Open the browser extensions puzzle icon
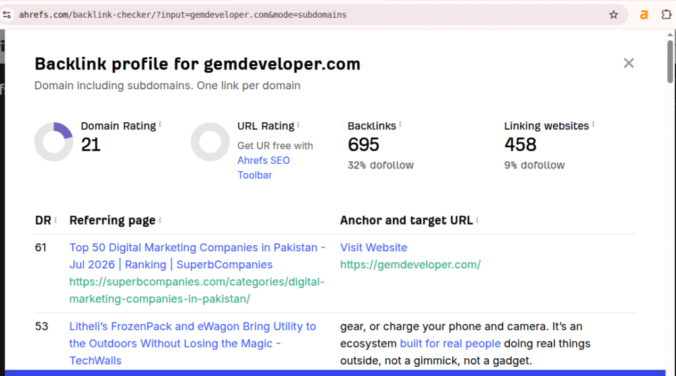 point(666,15)
